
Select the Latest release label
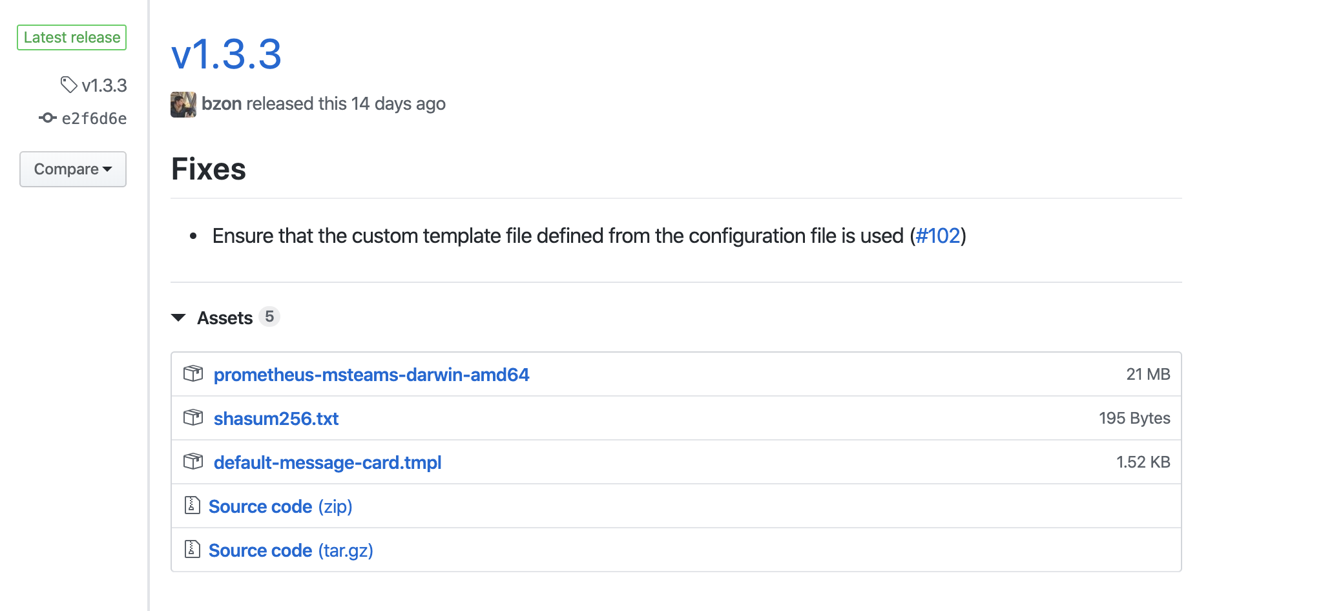pos(71,37)
